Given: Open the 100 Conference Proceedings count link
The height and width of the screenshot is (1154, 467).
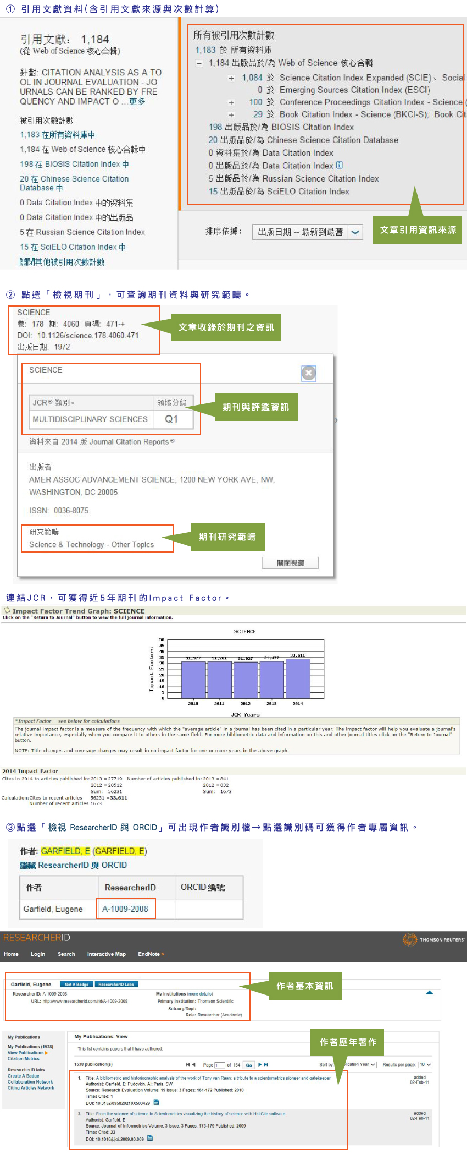Looking at the screenshot, I should click(x=255, y=102).
